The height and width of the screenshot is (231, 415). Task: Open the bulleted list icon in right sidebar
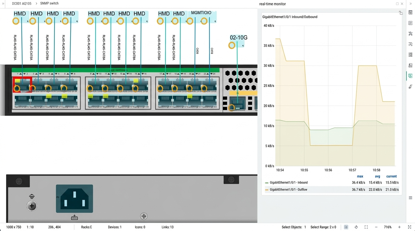coord(410,54)
